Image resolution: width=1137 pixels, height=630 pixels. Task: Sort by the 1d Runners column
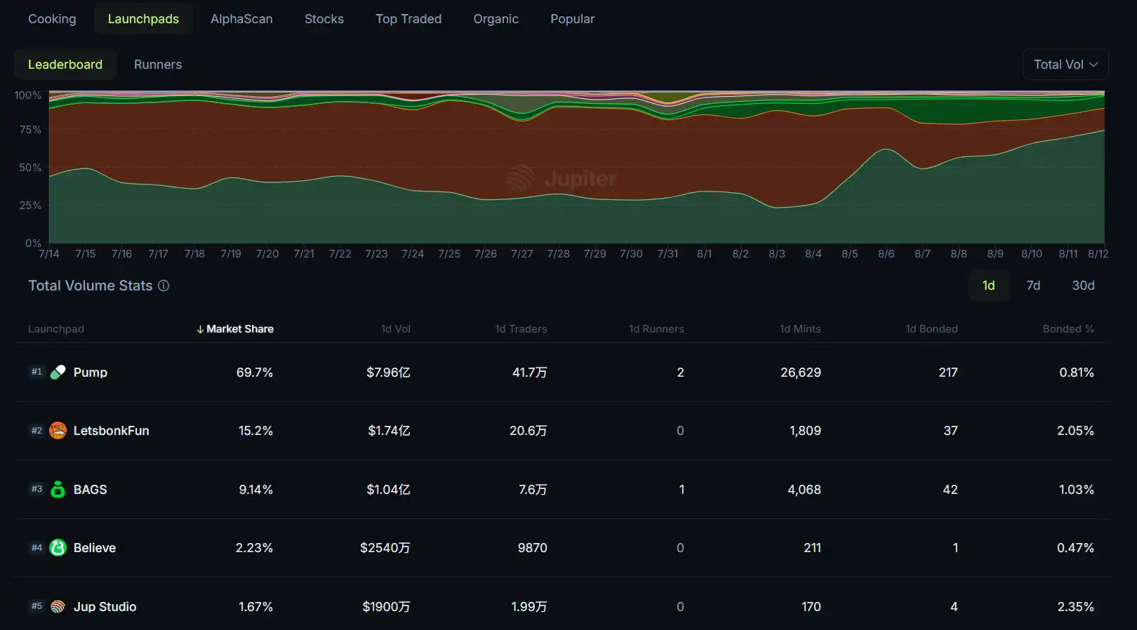tap(656, 329)
